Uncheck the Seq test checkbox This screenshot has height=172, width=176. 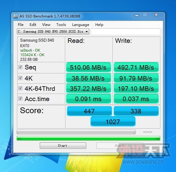(20, 67)
